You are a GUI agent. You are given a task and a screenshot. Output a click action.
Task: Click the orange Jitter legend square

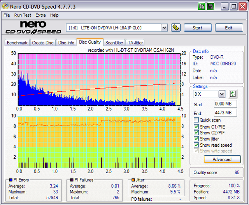tap(133, 180)
